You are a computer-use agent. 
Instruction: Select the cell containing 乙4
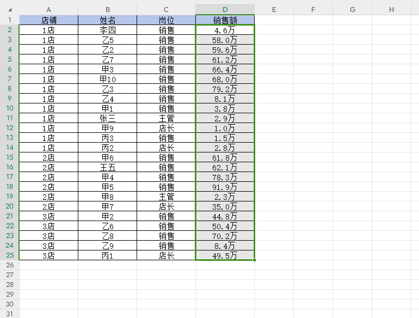[x=107, y=99]
